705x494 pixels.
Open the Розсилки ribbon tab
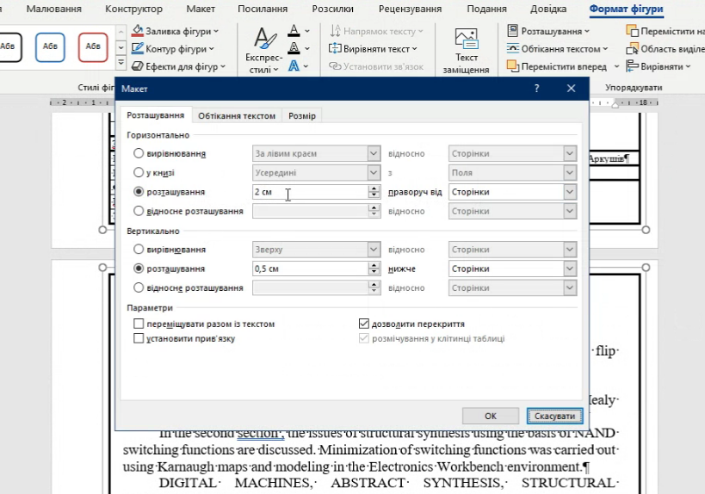tap(333, 9)
